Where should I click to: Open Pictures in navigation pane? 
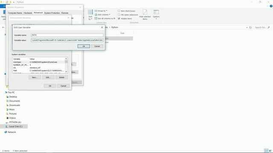(13, 114)
